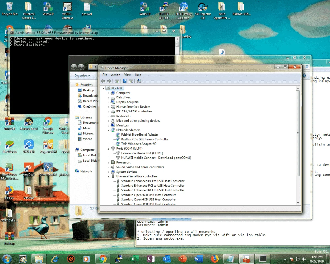
Task: Click PowerPoint icon in the taskbar
Action: click(x=183, y=258)
